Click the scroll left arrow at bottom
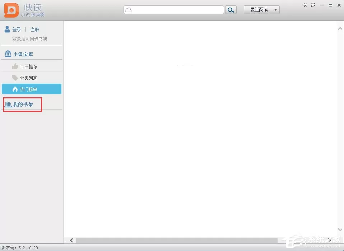 point(72,240)
